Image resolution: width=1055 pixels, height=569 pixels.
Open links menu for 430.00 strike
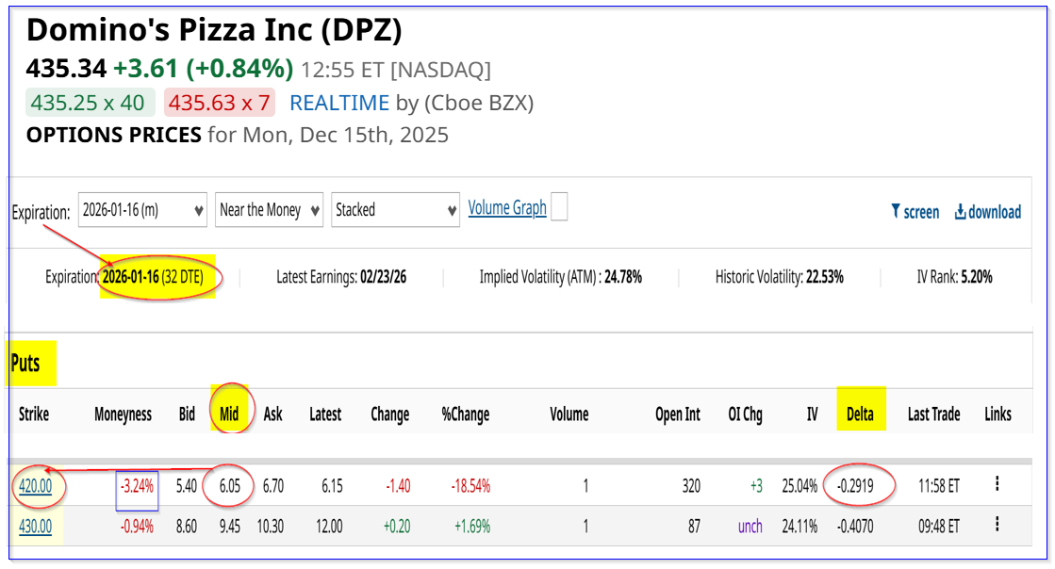997,525
